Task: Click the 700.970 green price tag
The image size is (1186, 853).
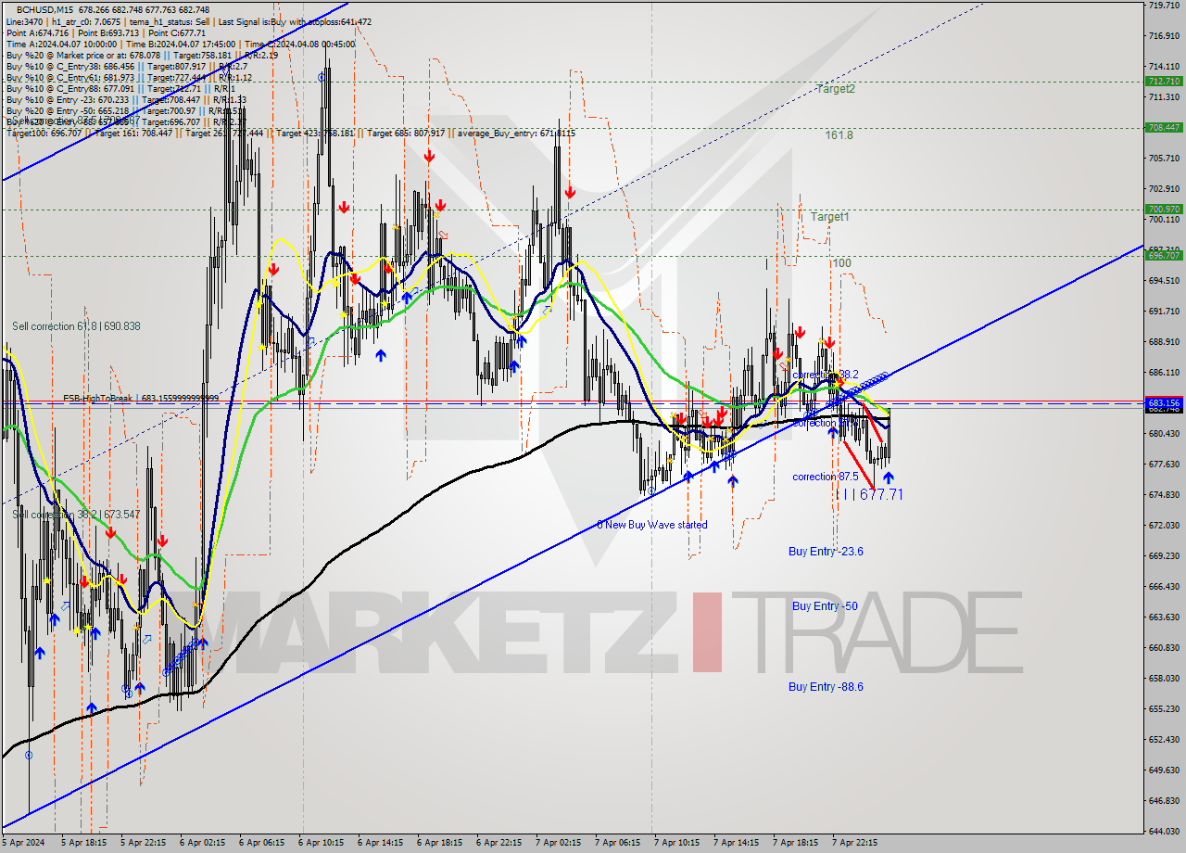Action: [1164, 210]
